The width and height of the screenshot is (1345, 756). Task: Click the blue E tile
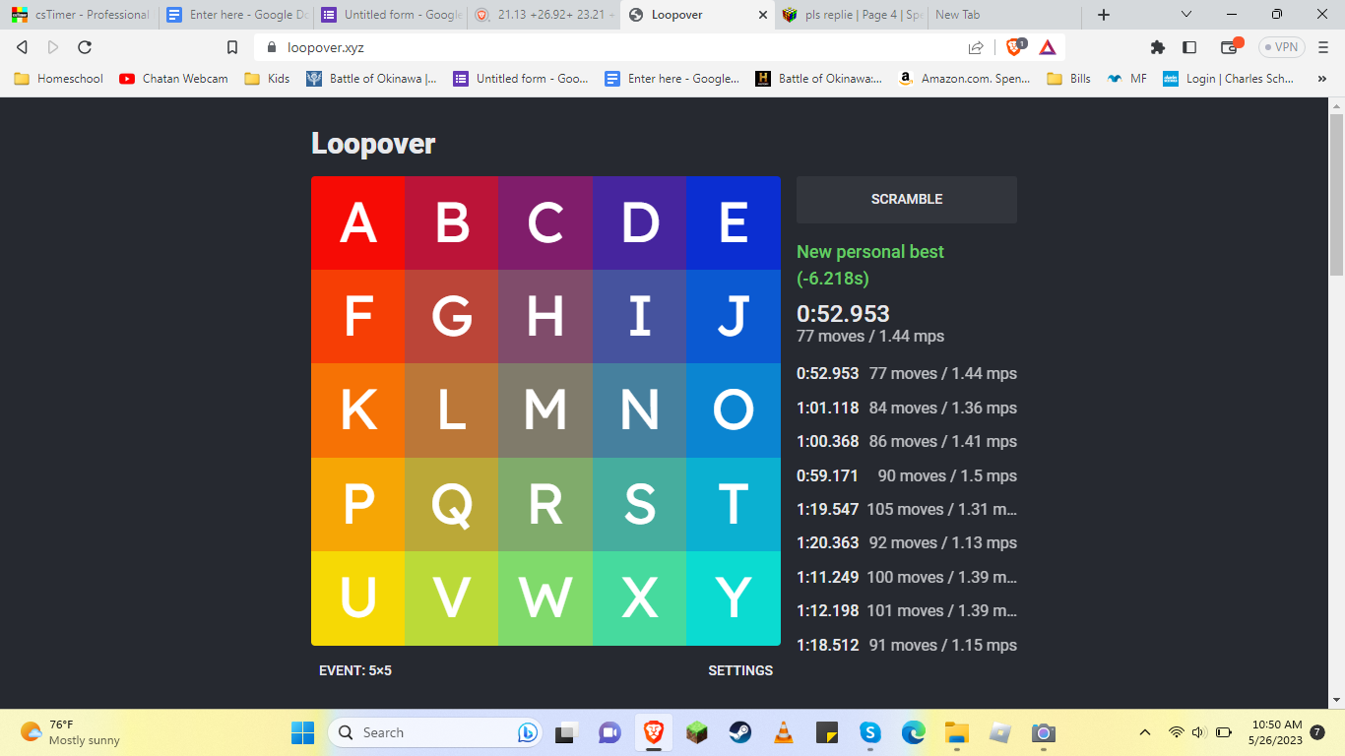(x=734, y=223)
